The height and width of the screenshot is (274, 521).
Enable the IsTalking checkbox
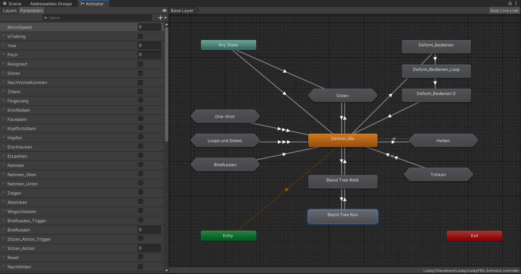pyautogui.click(x=140, y=37)
